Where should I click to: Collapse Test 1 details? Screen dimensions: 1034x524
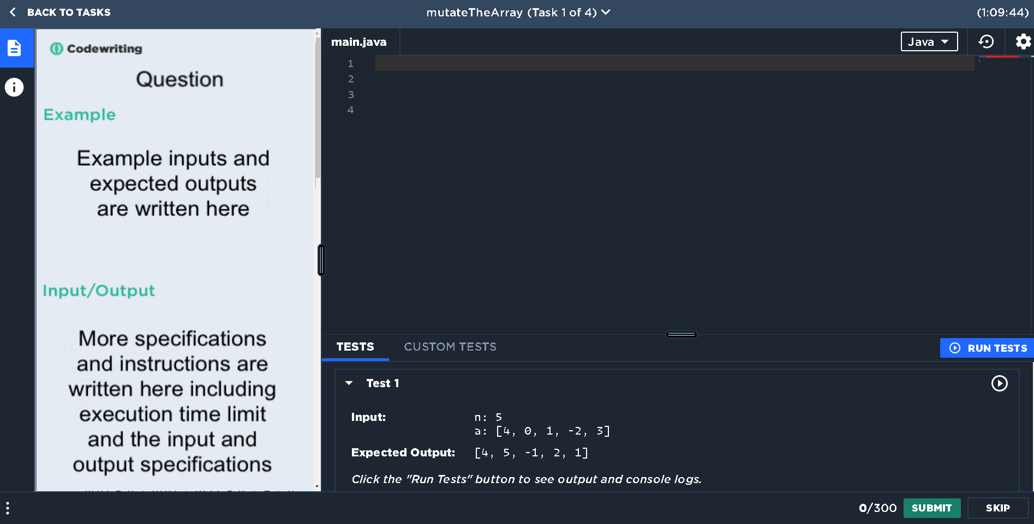pyautogui.click(x=349, y=383)
